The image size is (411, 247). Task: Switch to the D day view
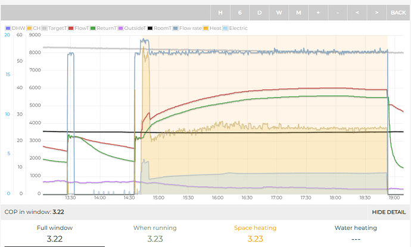259,12
